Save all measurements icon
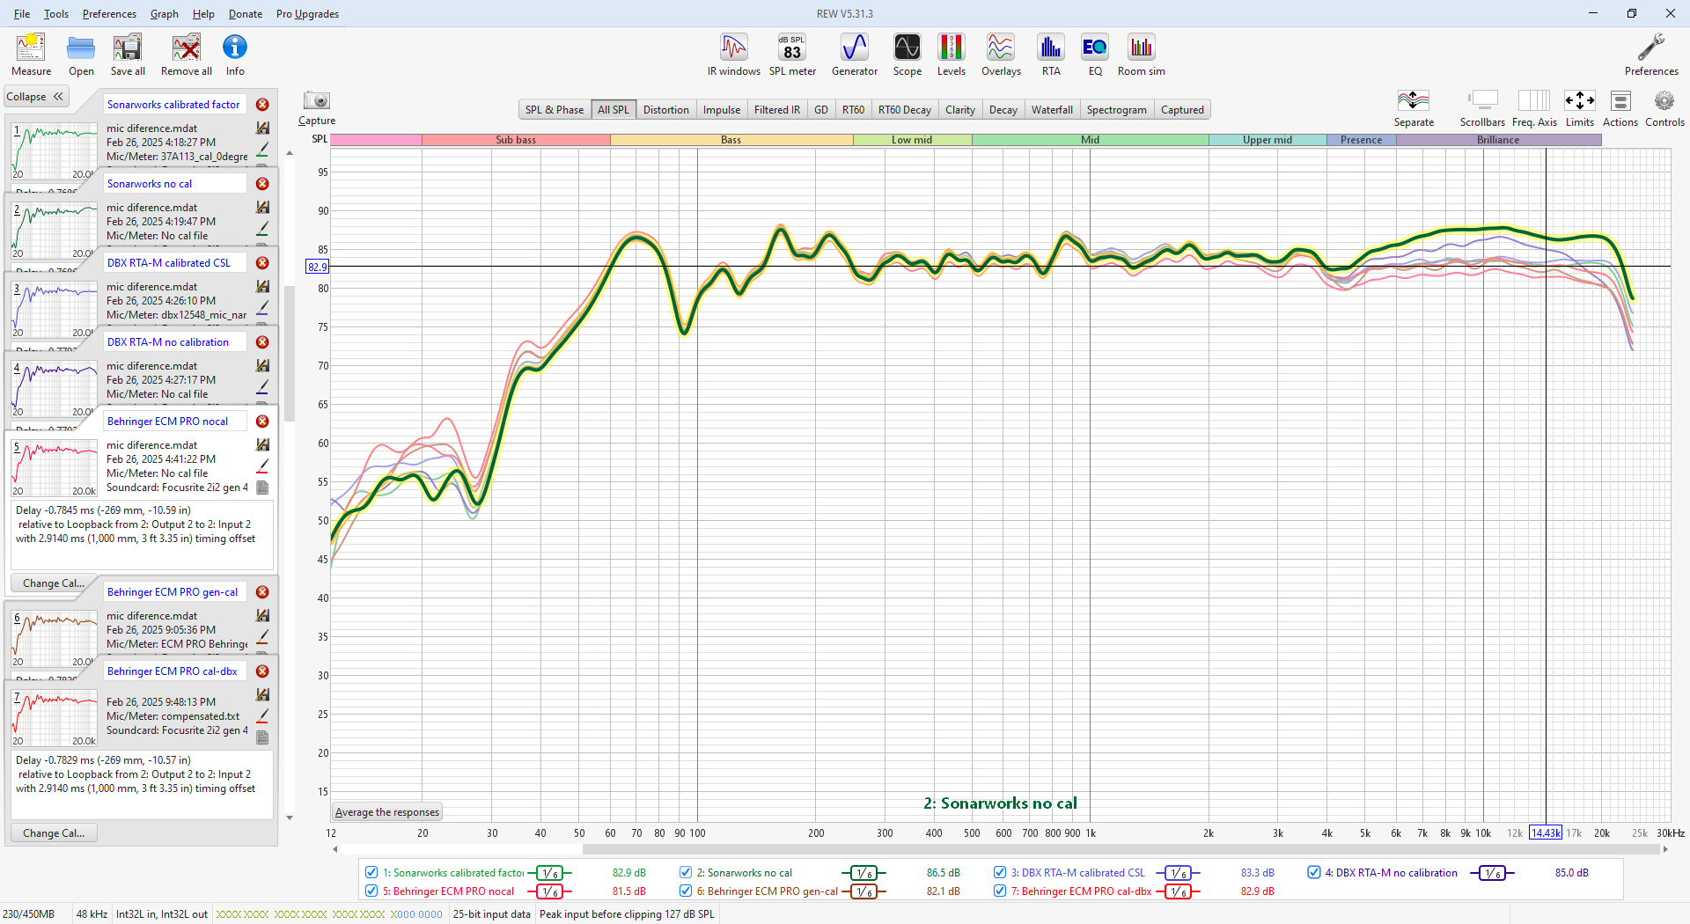The image size is (1690, 924). point(128,55)
